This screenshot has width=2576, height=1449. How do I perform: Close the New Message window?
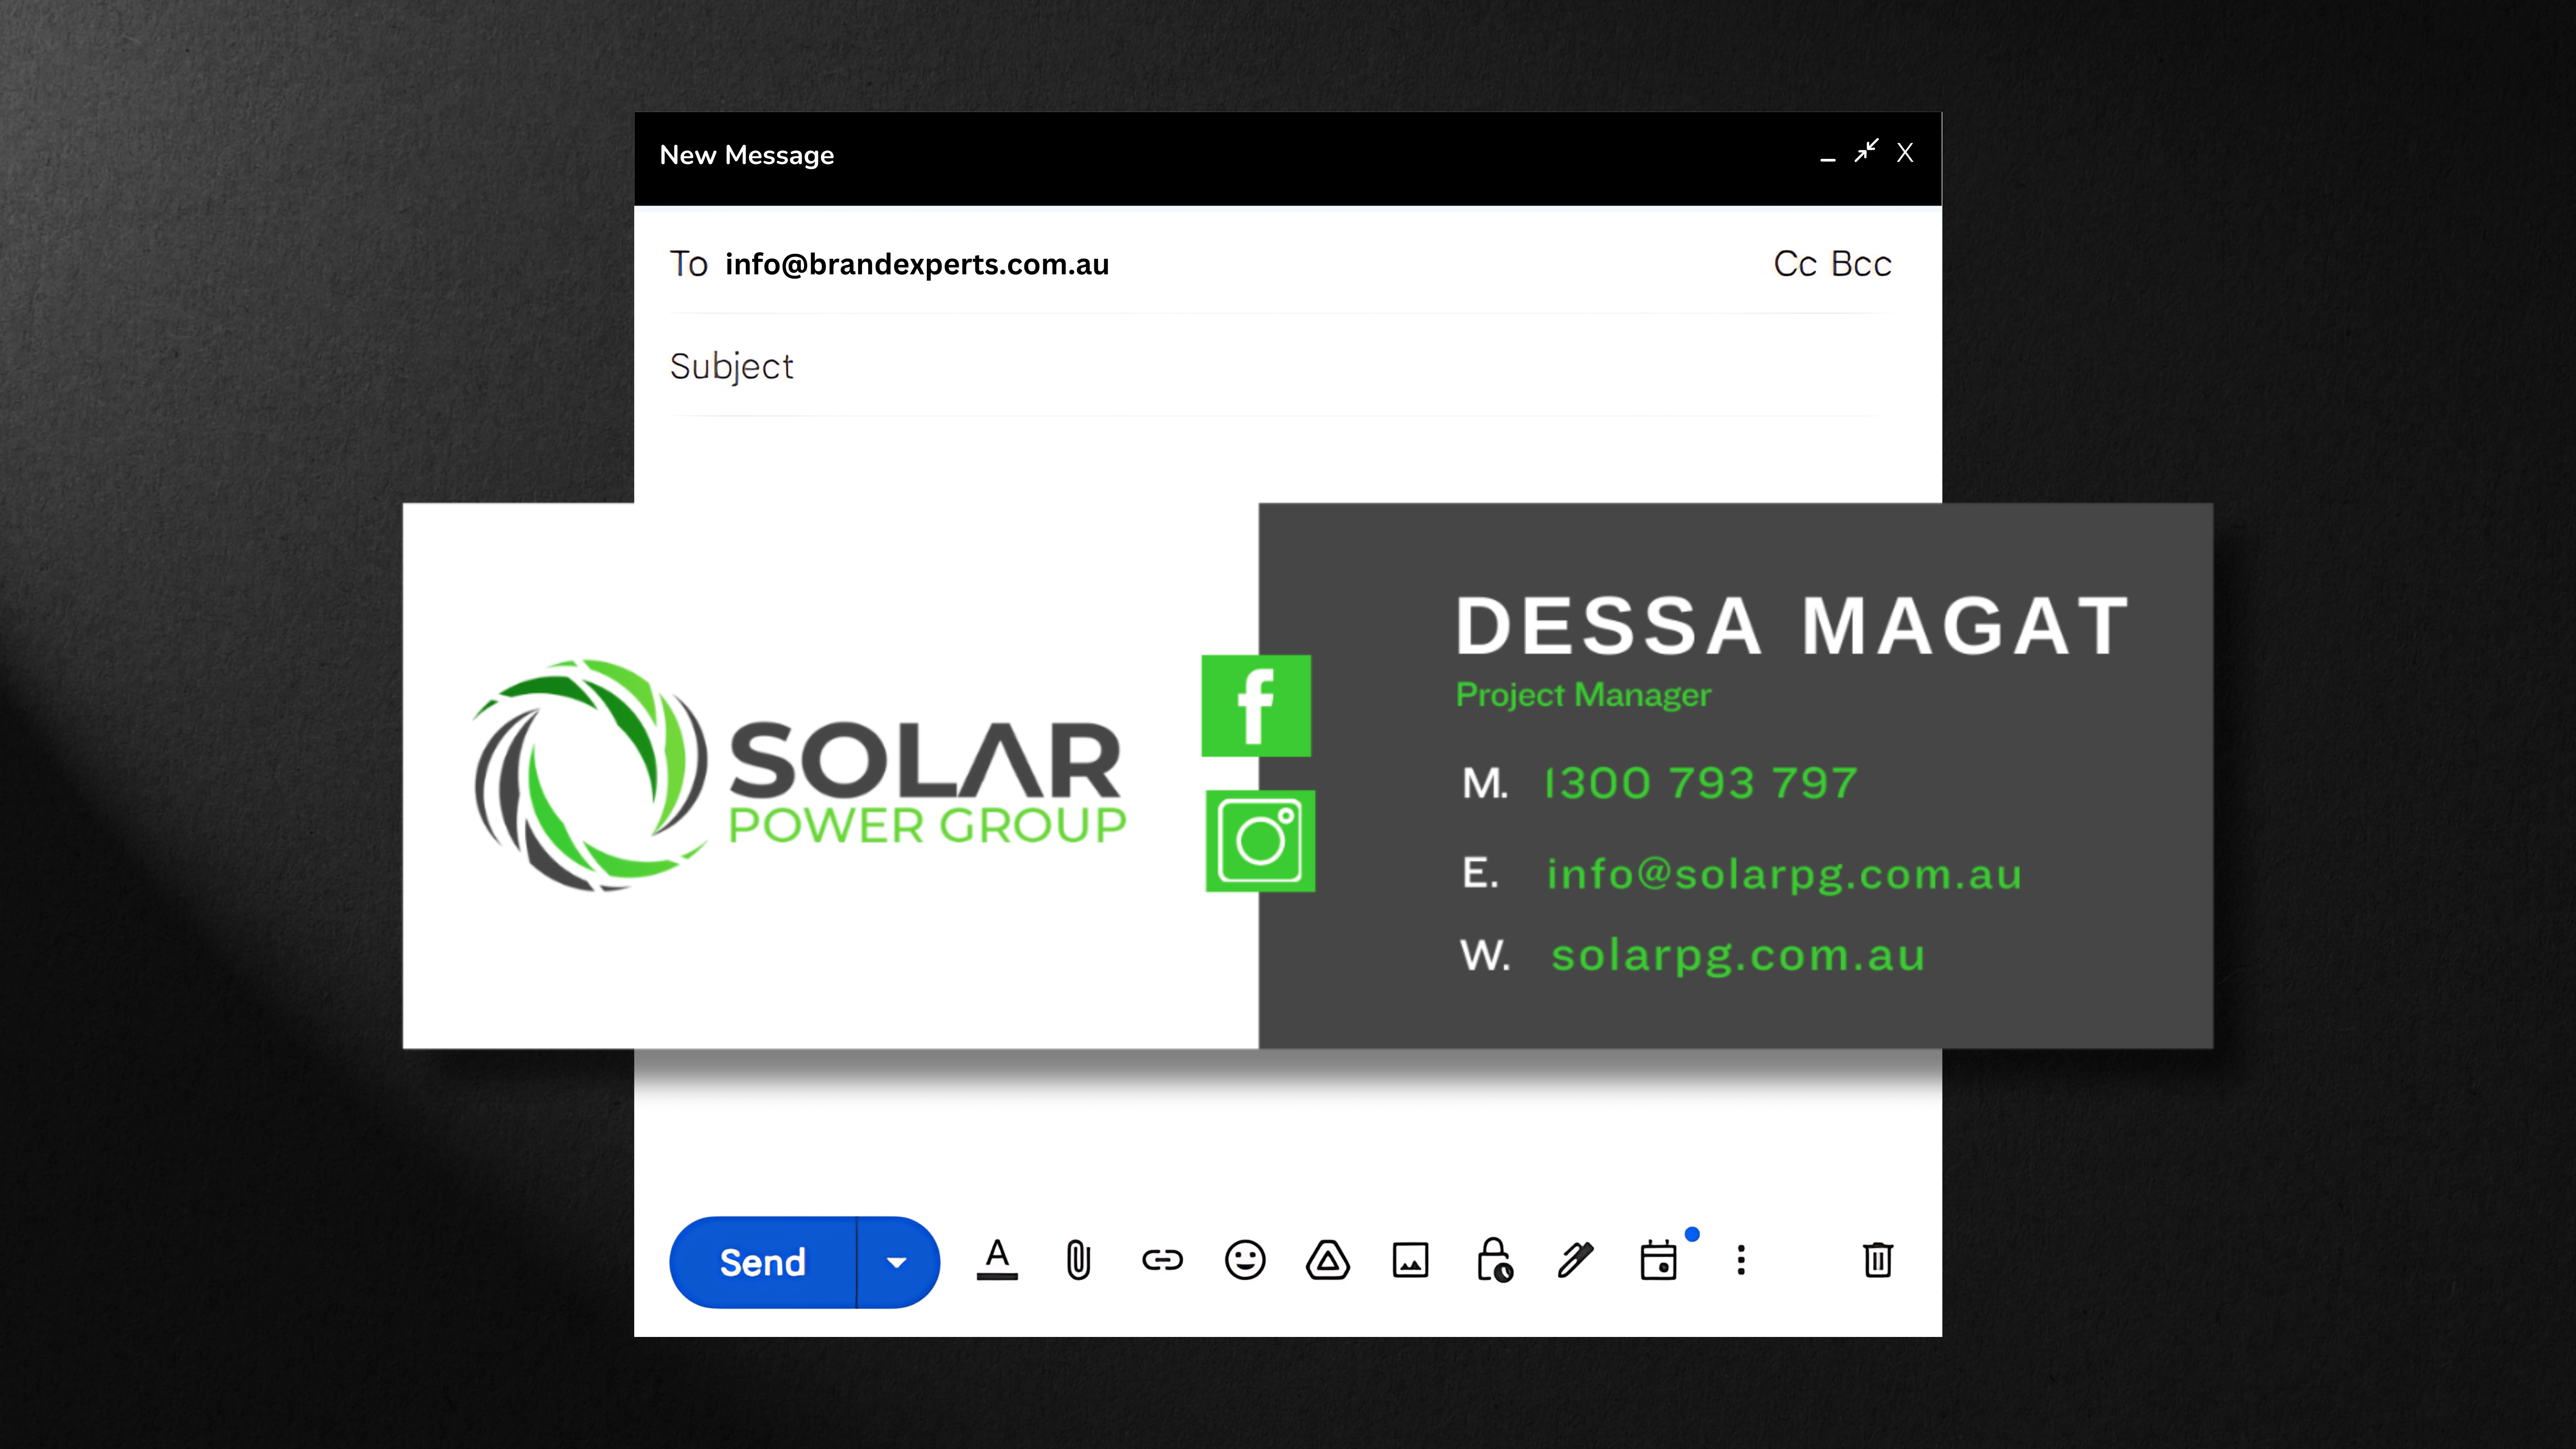click(1905, 152)
